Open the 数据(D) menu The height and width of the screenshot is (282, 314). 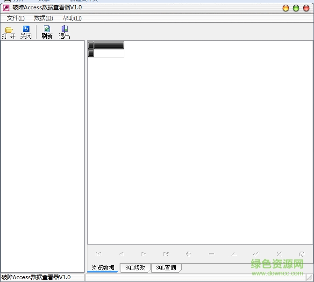coord(43,18)
